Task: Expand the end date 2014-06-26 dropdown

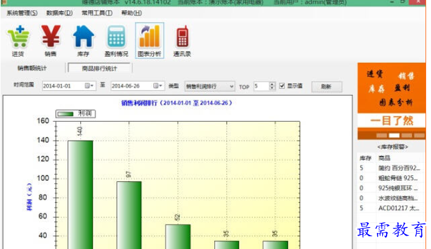Action: 158,86
